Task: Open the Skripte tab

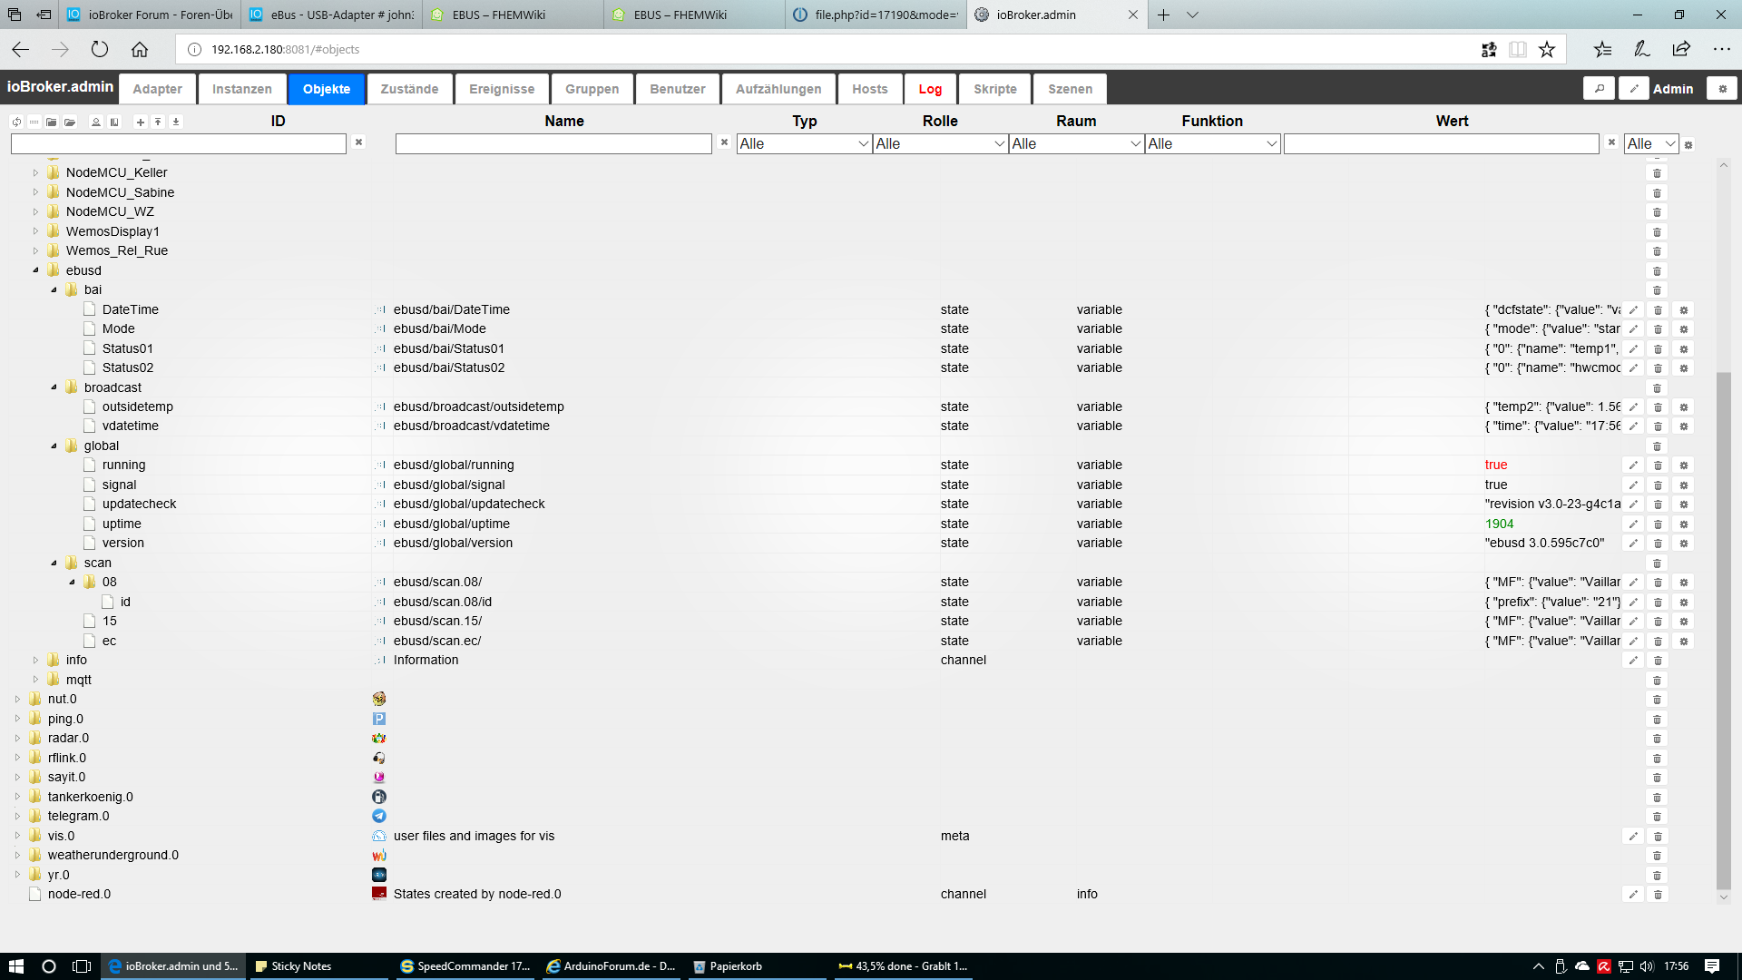Action: point(995,89)
